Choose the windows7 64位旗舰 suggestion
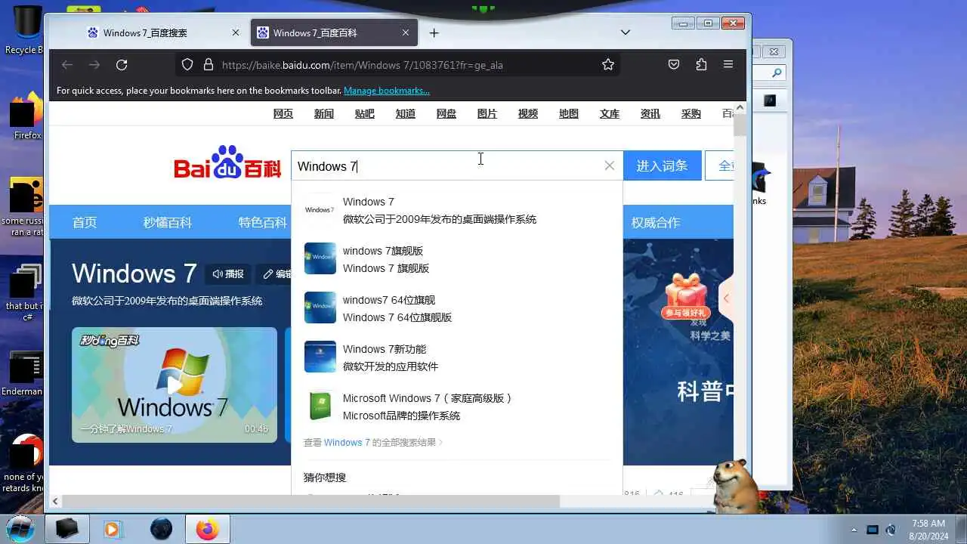Image resolution: width=967 pixels, height=544 pixels. click(x=457, y=308)
